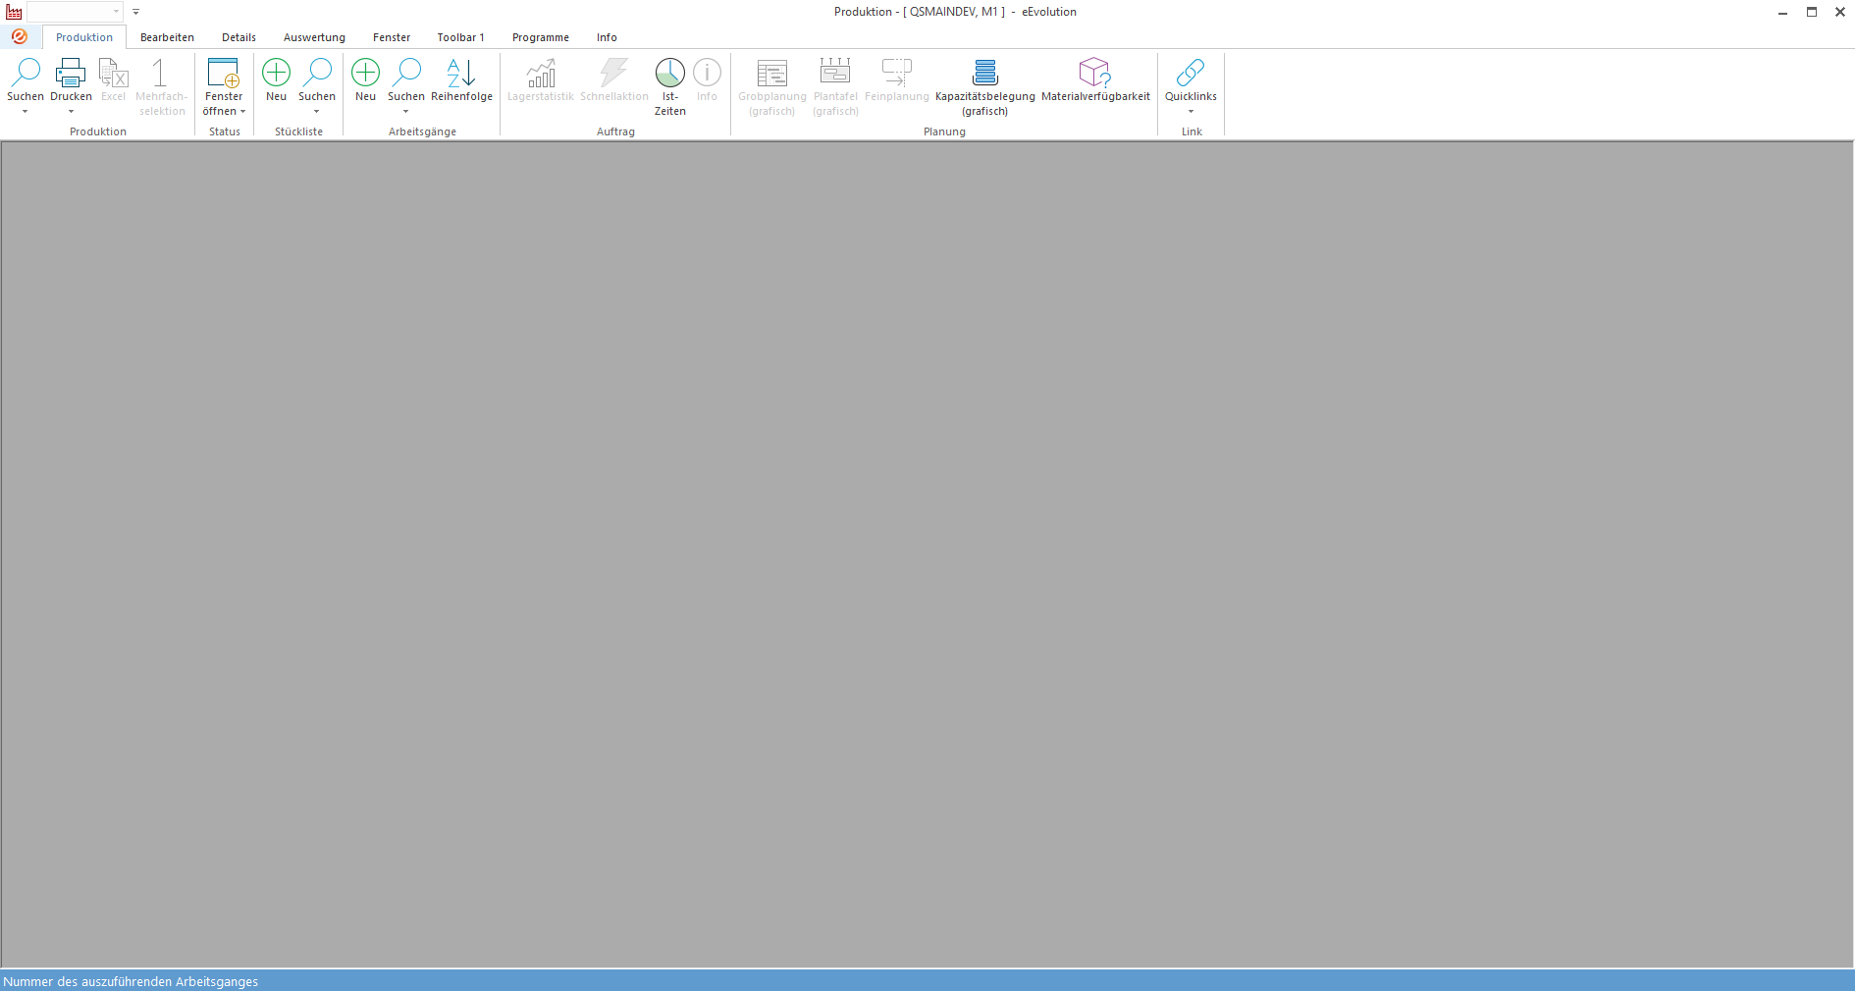Switch to the Toolbar 1 ribbon tab

pyautogui.click(x=460, y=37)
